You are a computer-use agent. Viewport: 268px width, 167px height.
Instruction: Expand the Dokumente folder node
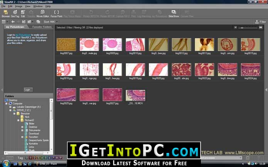pos(22,130)
